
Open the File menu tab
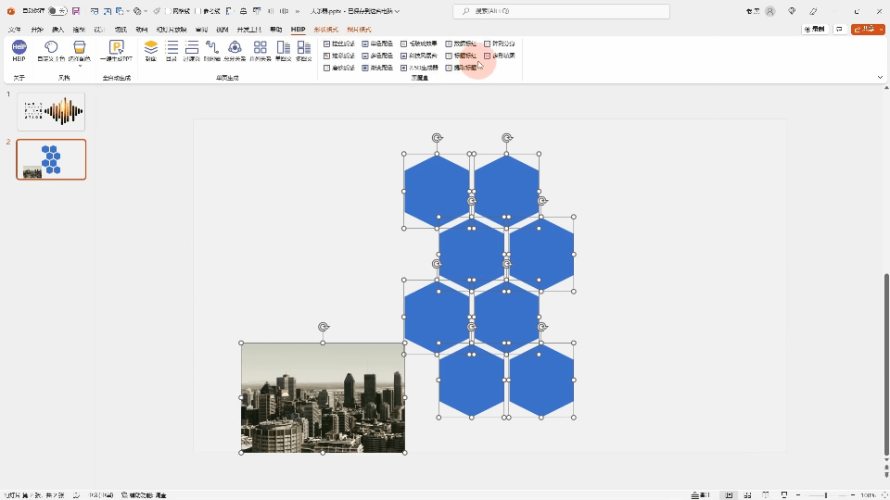click(15, 29)
